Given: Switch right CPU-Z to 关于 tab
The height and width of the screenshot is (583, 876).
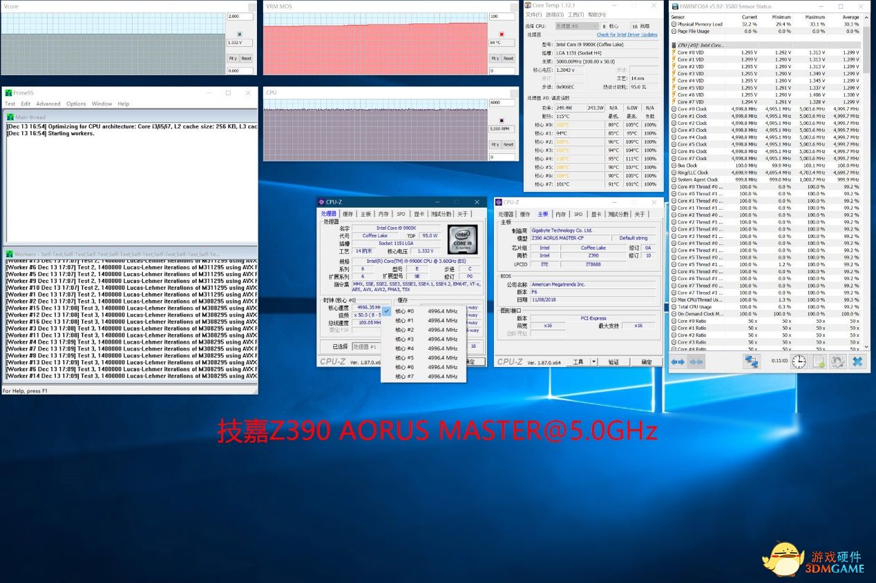Looking at the screenshot, I should pyautogui.click(x=640, y=214).
